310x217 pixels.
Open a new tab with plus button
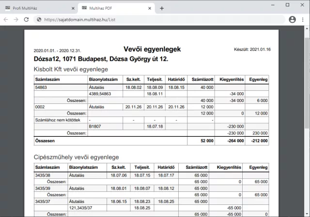click(x=162, y=8)
